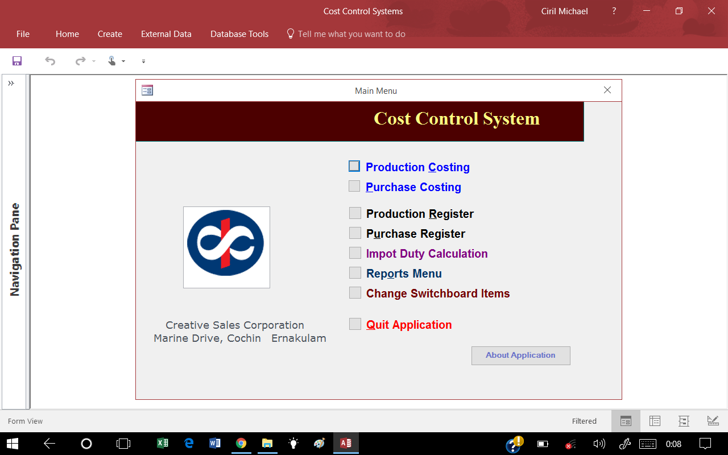Open the Windows Start button
The width and height of the screenshot is (728, 455).
pos(13,444)
